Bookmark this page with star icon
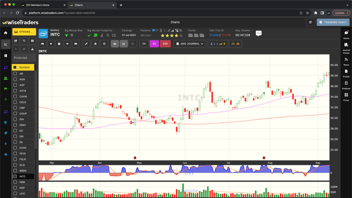The image size is (352, 198). pyautogui.click(x=308, y=13)
